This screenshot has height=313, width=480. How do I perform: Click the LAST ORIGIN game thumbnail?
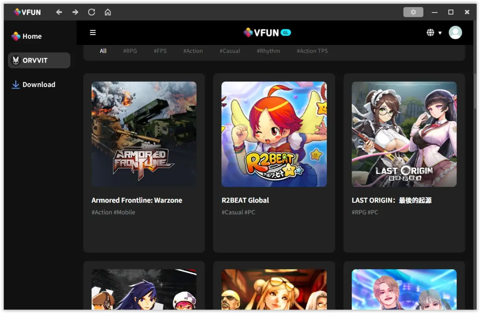(x=404, y=134)
